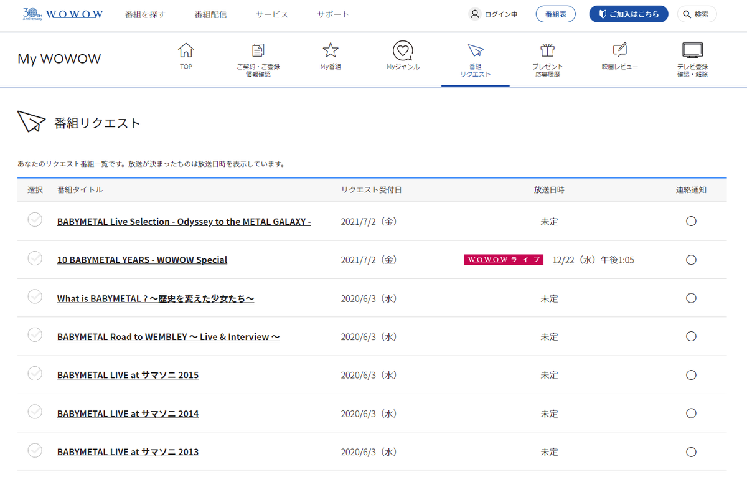The image size is (747, 482).
Task: Open BABYMETAL Live Selection Odyssey link
Action: click(184, 222)
